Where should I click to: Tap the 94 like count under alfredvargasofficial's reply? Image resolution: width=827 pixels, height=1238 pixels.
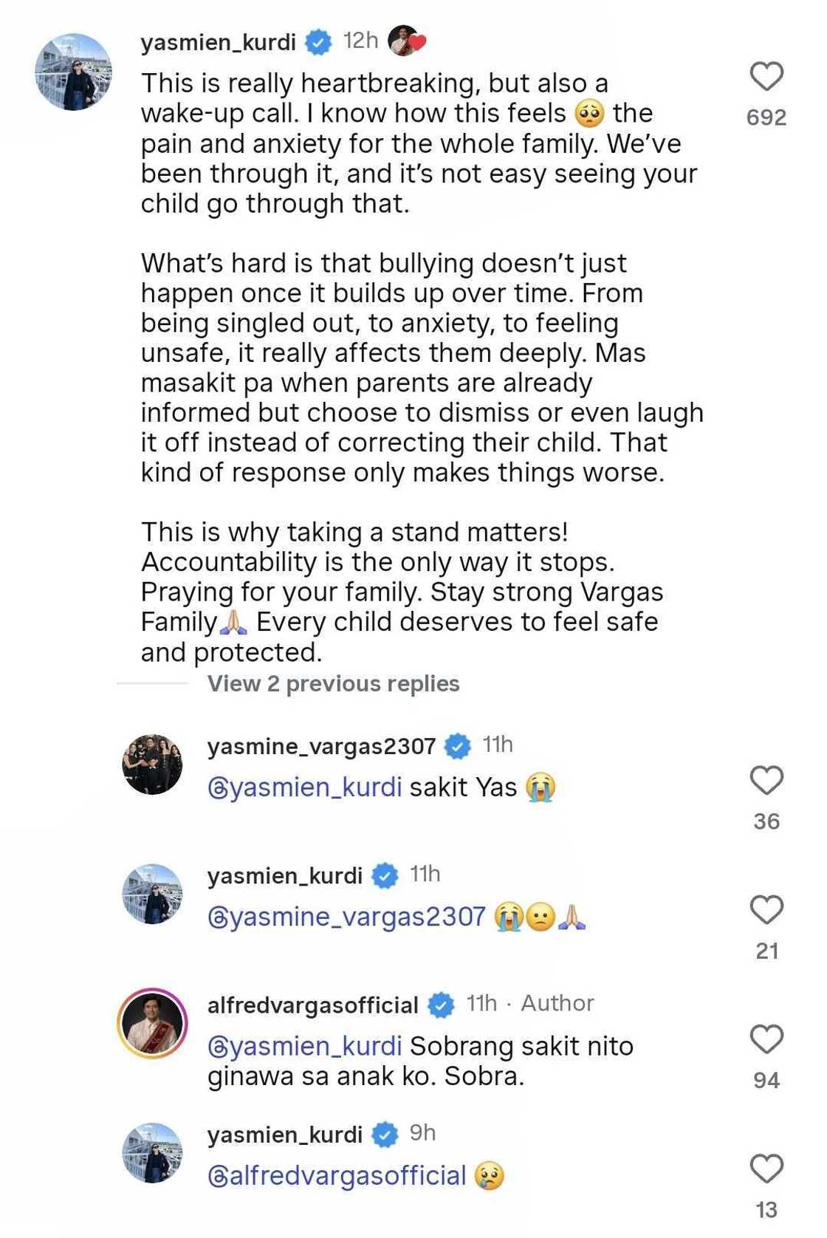tap(768, 1080)
